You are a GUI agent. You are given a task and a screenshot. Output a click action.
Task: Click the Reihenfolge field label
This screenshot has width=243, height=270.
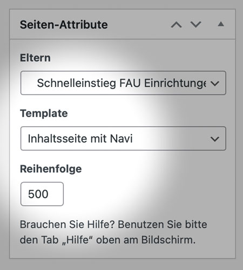[x=51, y=169]
